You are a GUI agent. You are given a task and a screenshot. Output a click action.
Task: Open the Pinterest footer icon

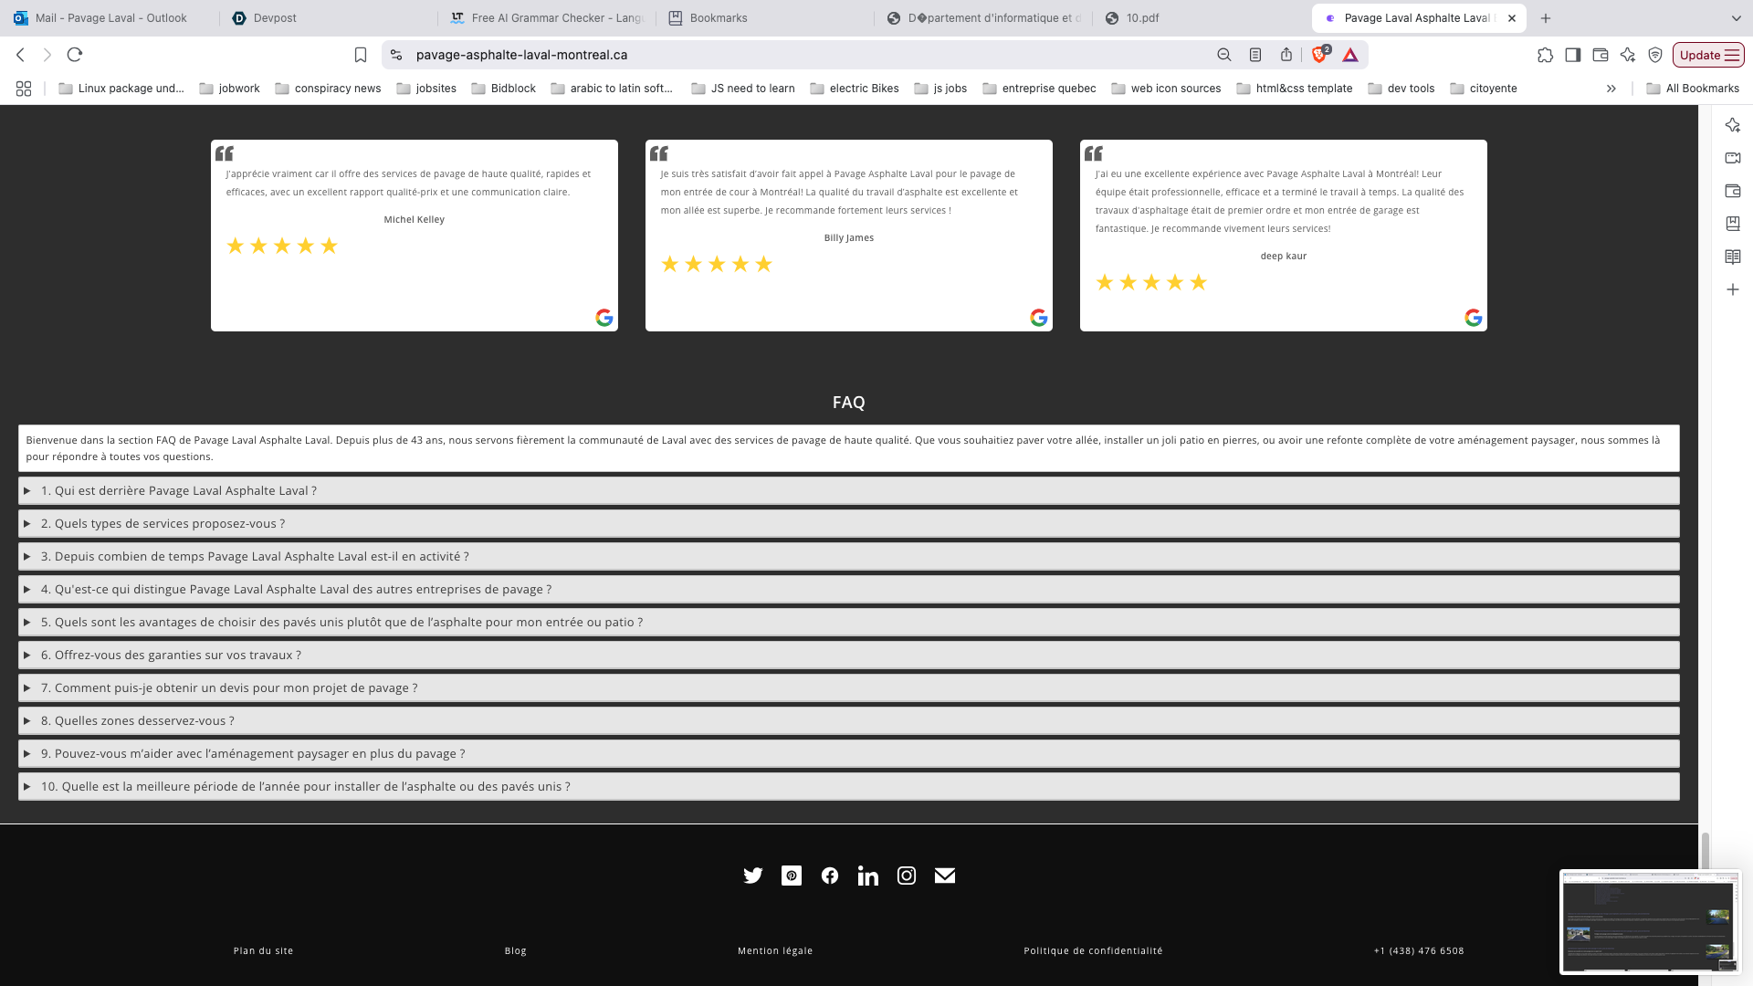[792, 876]
